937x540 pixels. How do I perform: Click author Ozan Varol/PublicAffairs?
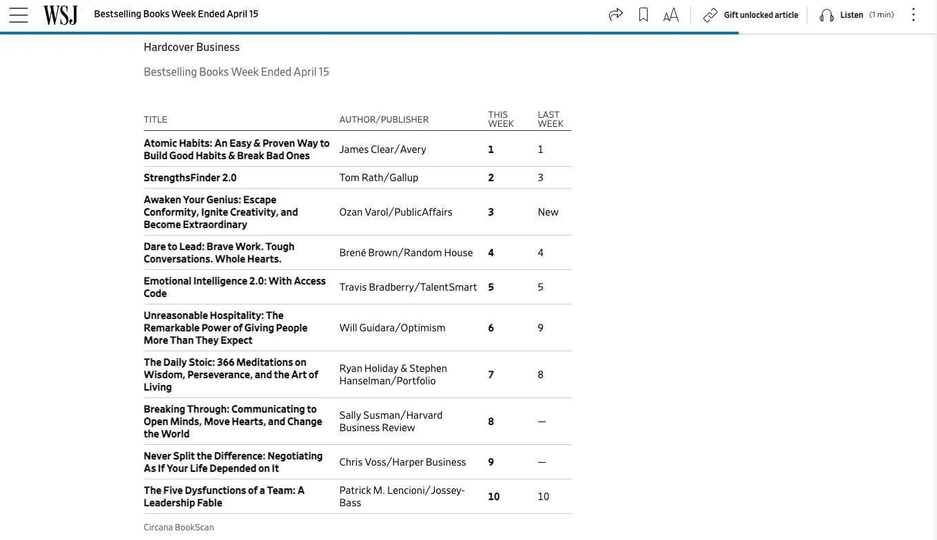(x=395, y=212)
